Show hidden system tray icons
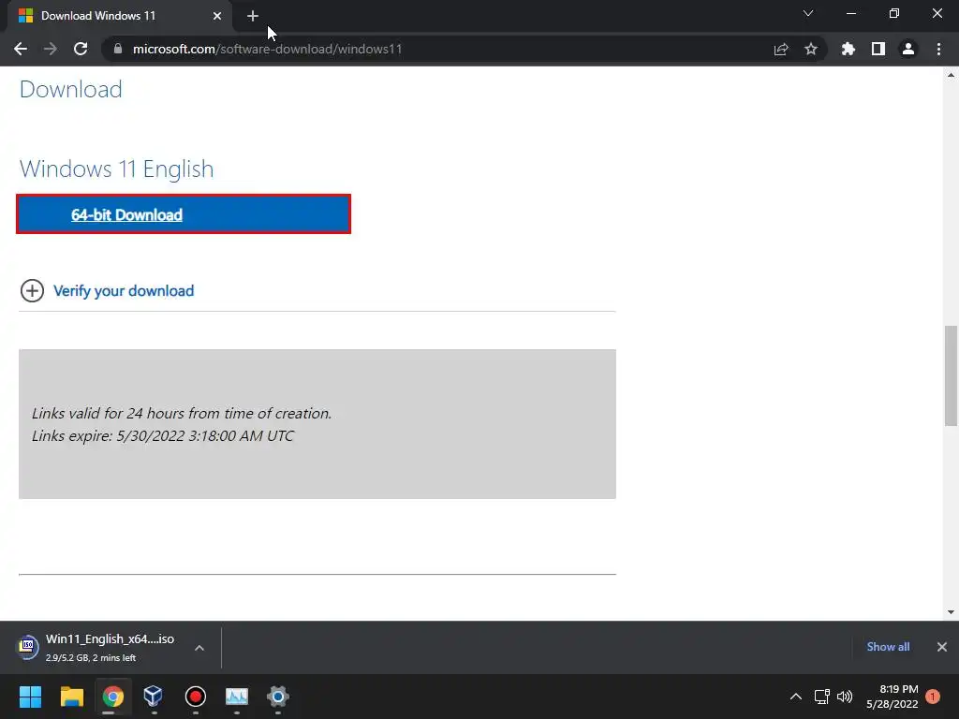 click(796, 697)
